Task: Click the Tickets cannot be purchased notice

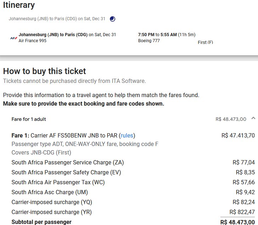Action: pyautogui.click(x=74, y=81)
